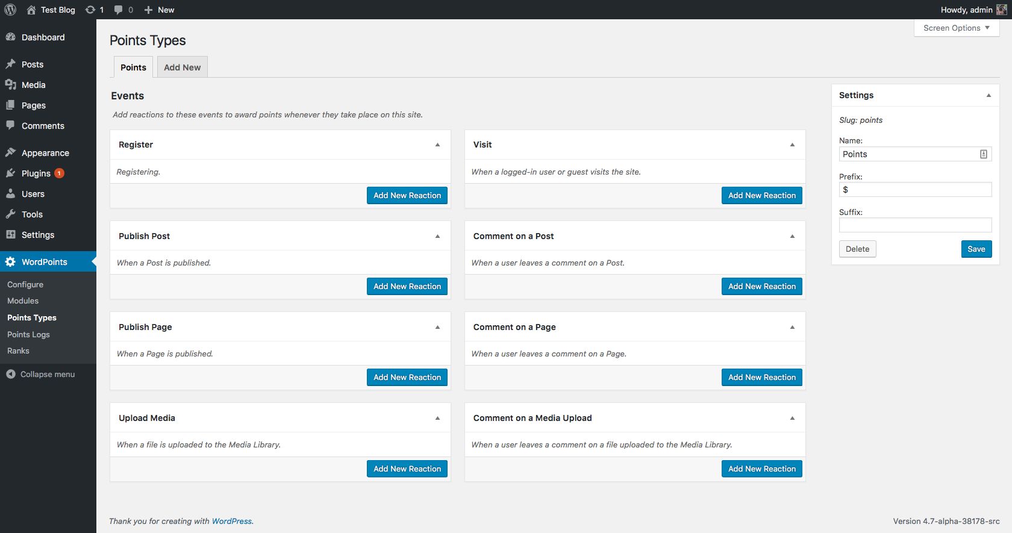1012x533 pixels.
Task: Collapse the Register event box
Action: [438, 145]
